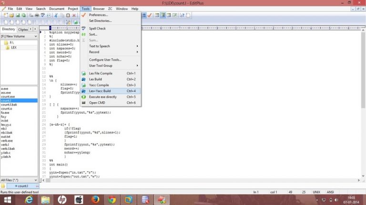The height and width of the screenshot is (205, 366).
Task: Toggle the third window-pane toolbar button
Action: 169,15
